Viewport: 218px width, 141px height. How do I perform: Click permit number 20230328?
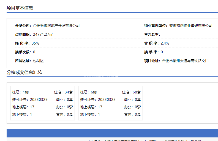click(107, 100)
